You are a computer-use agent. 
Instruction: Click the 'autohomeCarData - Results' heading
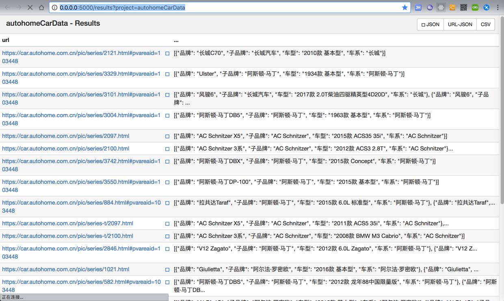tap(53, 23)
